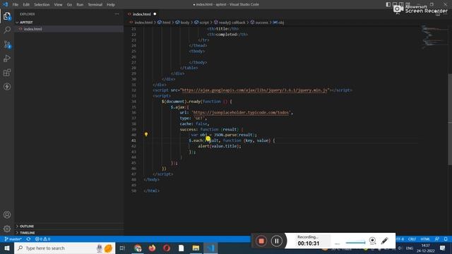Open the File menu
Image resolution: width=452 pixels, height=254 pixels.
16,5
